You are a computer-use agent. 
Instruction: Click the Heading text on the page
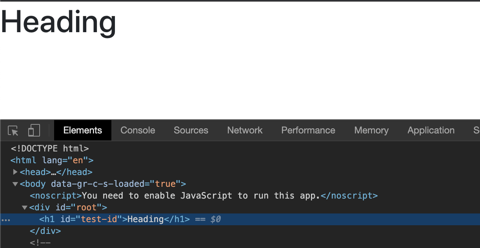[58, 22]
